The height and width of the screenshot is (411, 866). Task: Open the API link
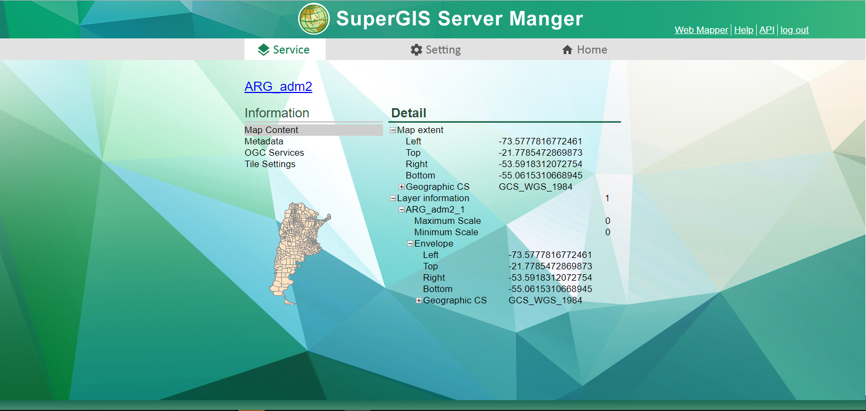(x=766, y=30)
